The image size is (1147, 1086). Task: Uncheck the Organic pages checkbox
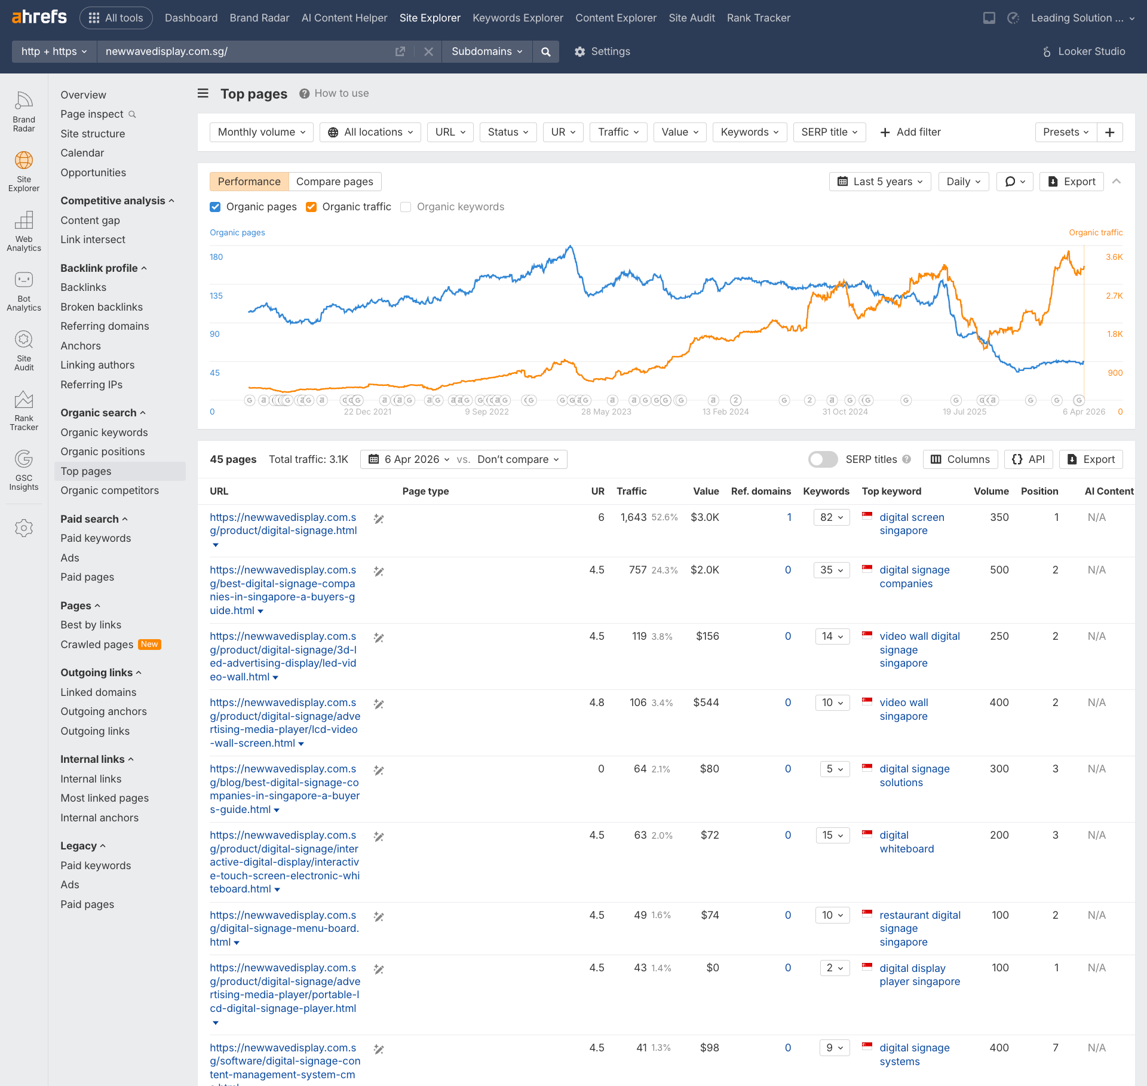pyautogui.click(x=215, y=207)
